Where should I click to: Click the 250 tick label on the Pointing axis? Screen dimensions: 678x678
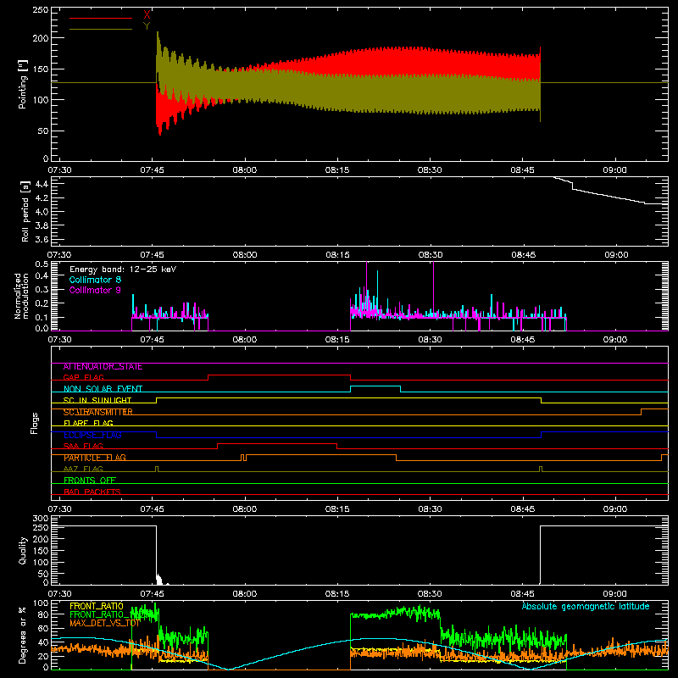pyautogui.click(x=41, y=10)
